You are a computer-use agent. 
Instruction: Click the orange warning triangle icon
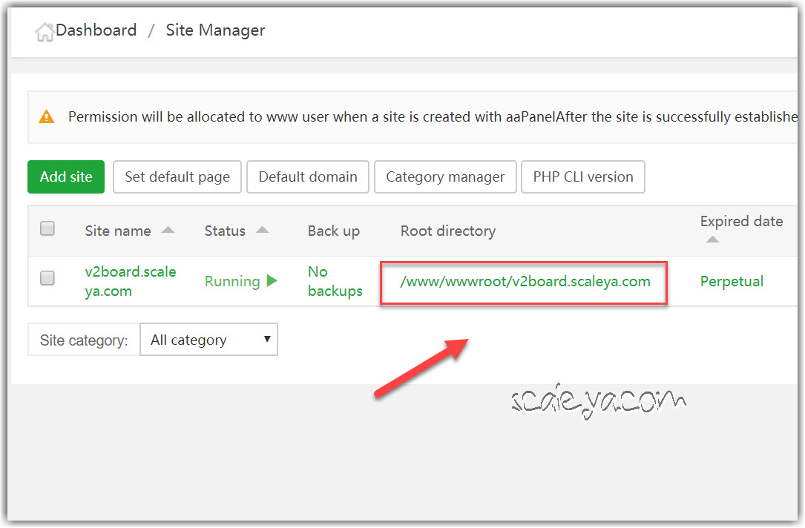(47, 116)
